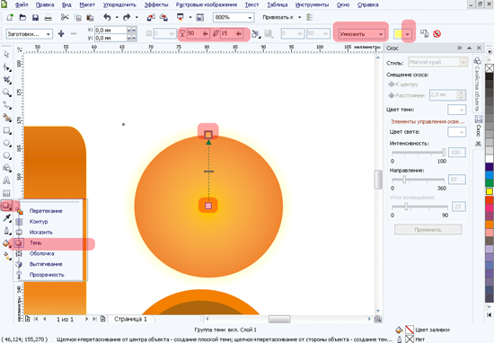Click the 'Направление' slider

[x=419, y=180]
